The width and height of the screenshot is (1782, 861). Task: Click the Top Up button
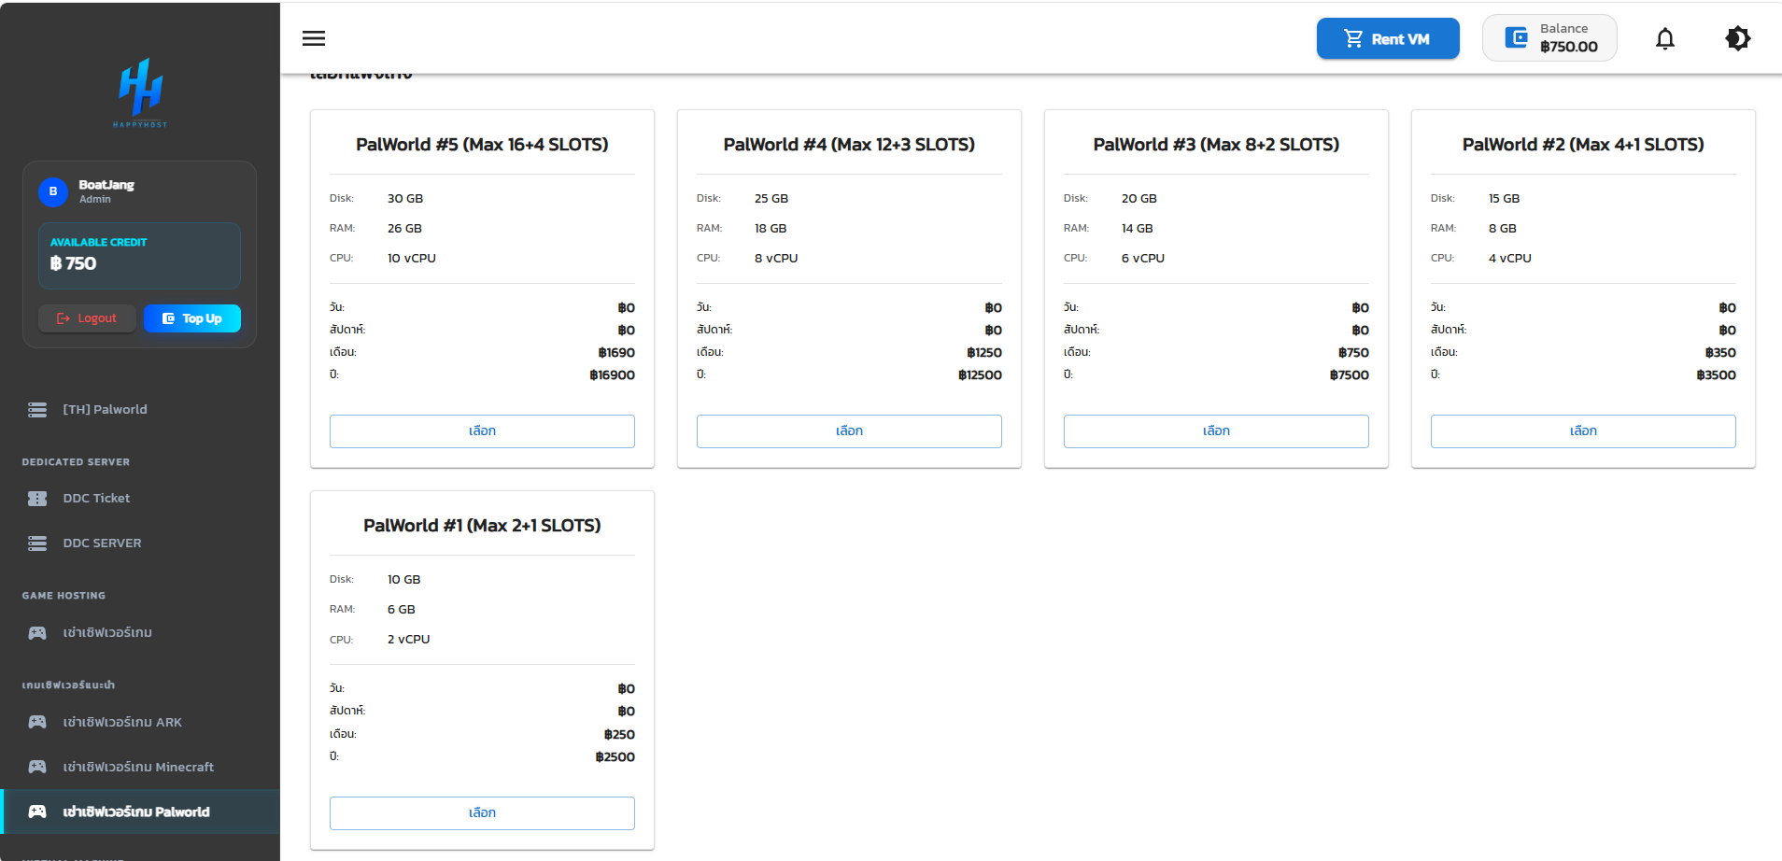click(192, 318)
